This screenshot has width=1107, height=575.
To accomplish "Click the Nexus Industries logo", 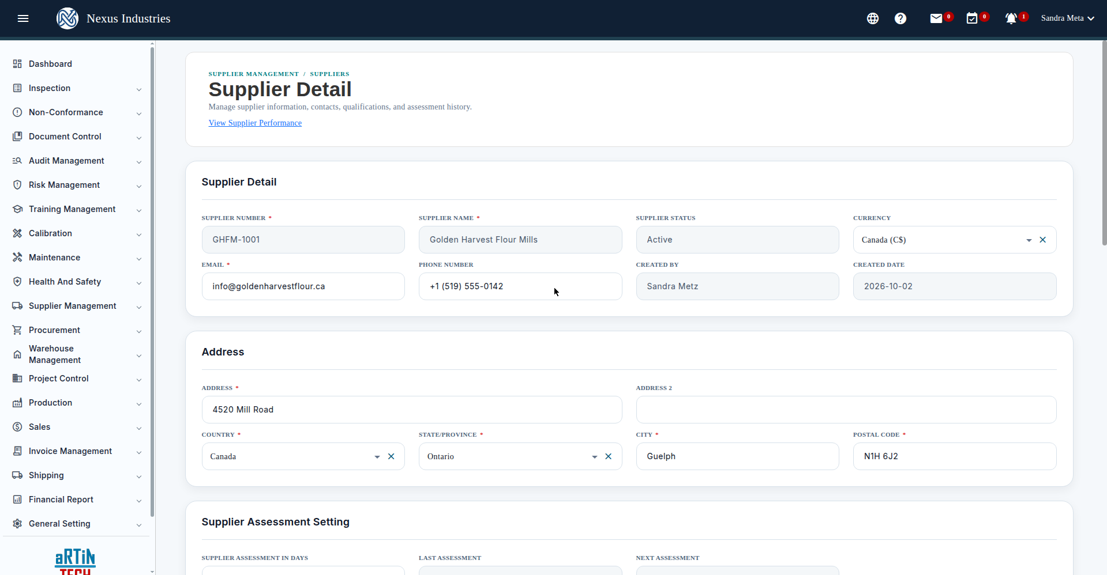I will click(67, 18).
